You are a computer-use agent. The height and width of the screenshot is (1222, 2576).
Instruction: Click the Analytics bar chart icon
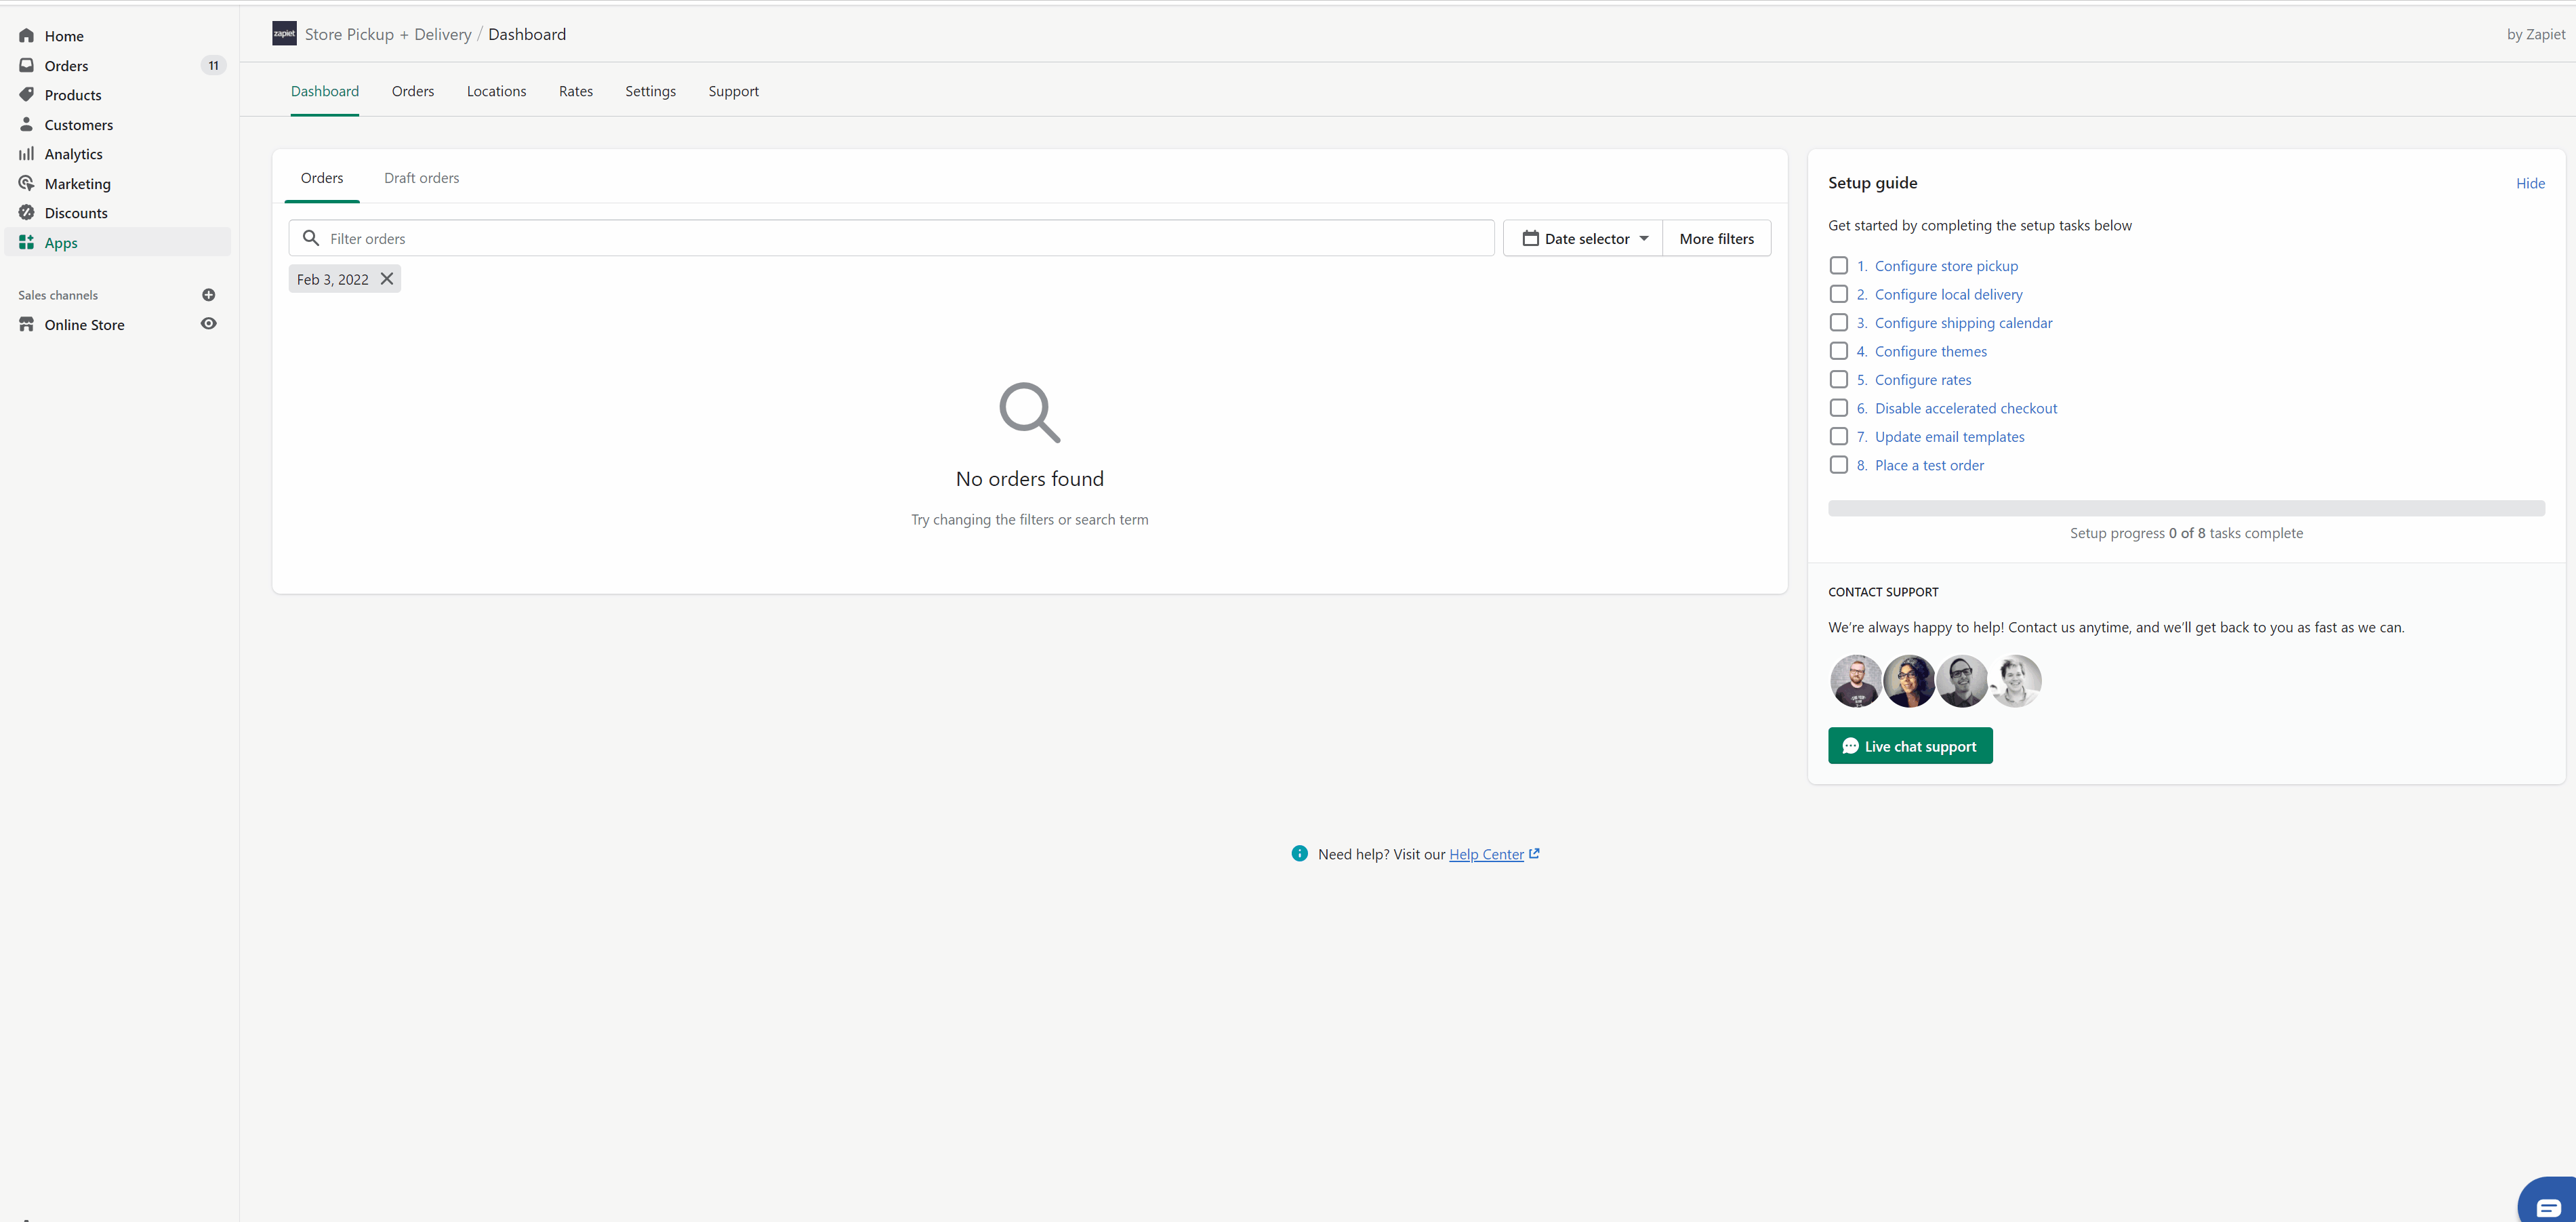pyautogui.click(x=26, y=154)
